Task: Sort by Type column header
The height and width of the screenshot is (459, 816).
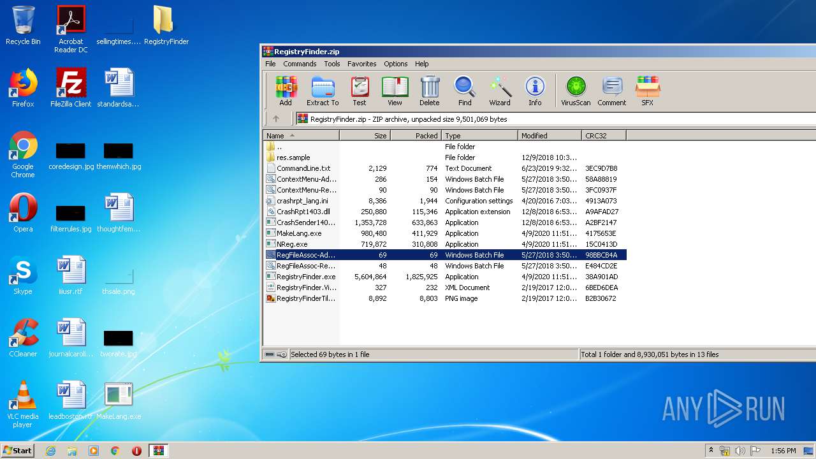Action: (479, 135)
